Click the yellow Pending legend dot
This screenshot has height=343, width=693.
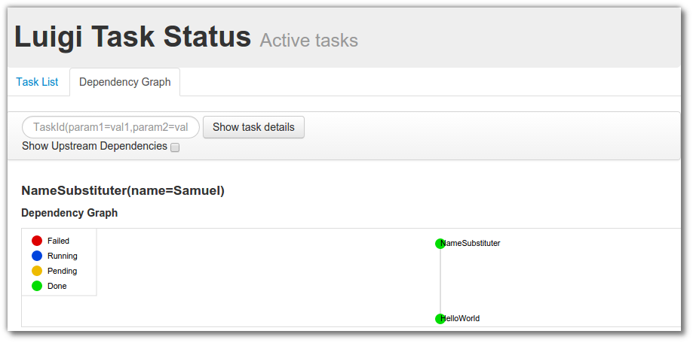[37, 271]
